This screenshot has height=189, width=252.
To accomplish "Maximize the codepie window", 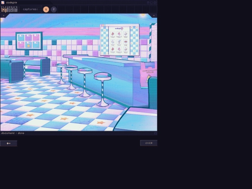I will [151, 3].
